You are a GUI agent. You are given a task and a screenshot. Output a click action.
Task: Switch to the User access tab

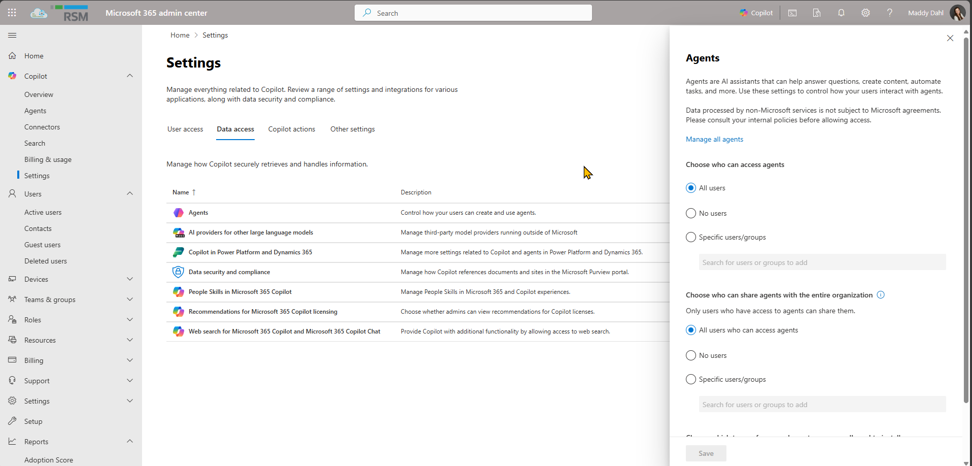coord(185,129)
